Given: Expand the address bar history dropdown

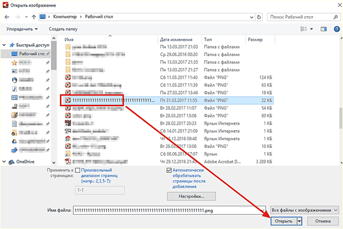Looking at the screenshot, I should (251, 17).
